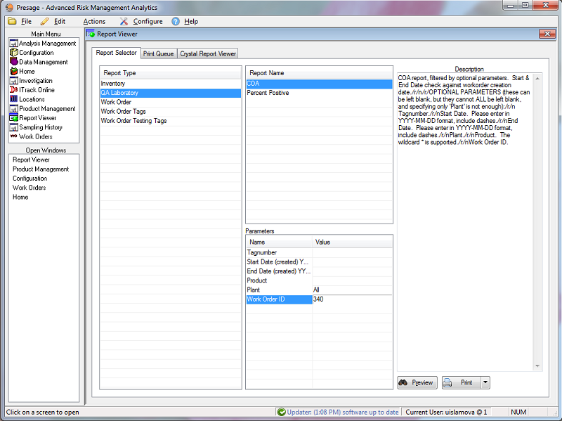
Task: Click the Product Management icon in Main Menu
Action: point(13,109)
